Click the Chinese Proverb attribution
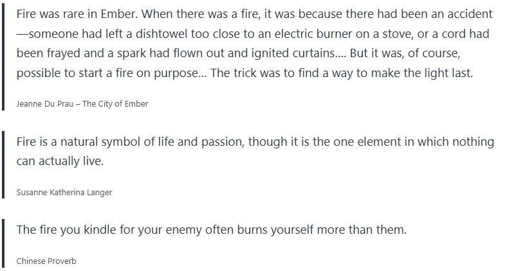 tap(47, 261)
